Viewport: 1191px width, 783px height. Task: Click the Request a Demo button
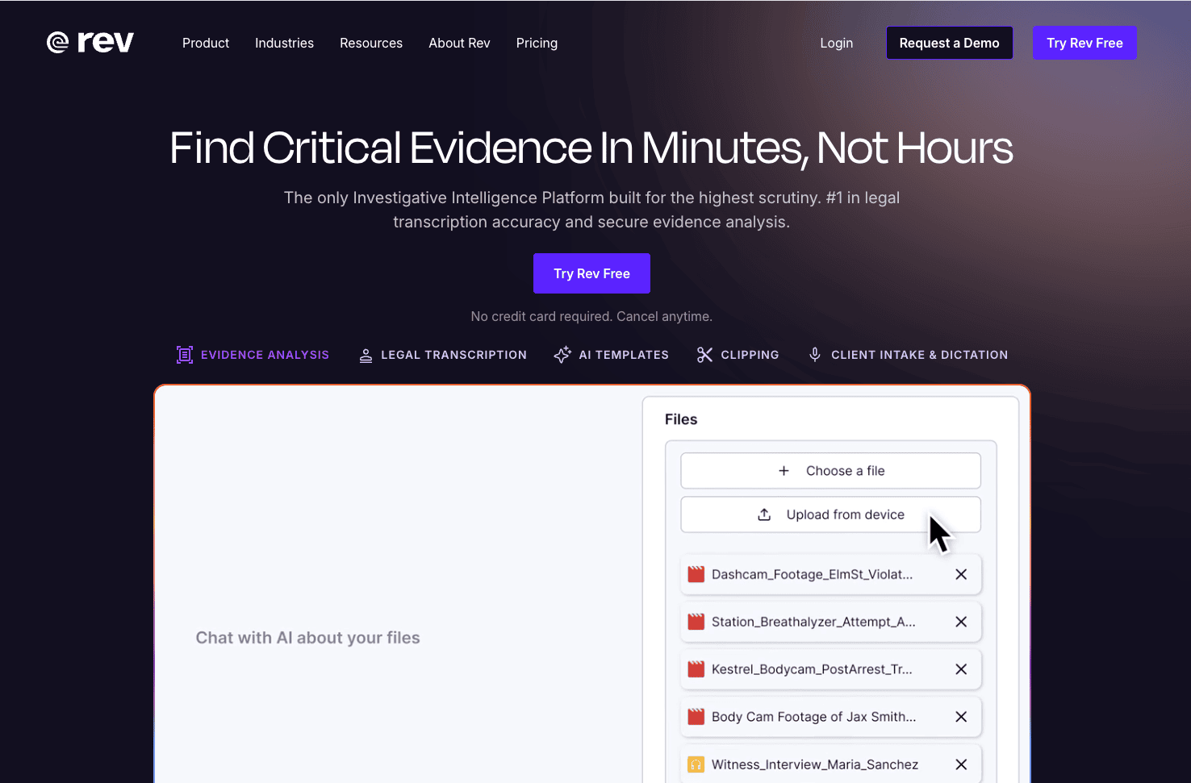tap(950, 43)
